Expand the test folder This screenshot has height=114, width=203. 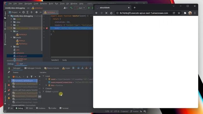tap(11, 47)
